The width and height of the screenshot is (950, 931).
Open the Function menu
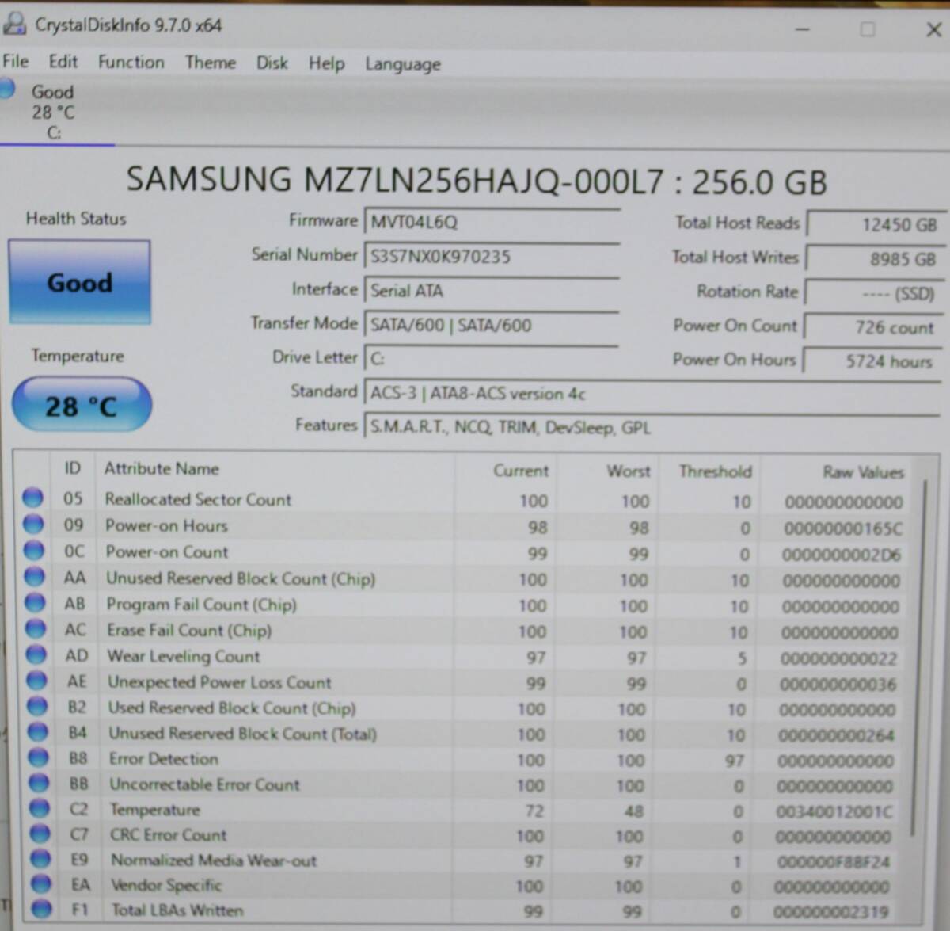point(131,62)
